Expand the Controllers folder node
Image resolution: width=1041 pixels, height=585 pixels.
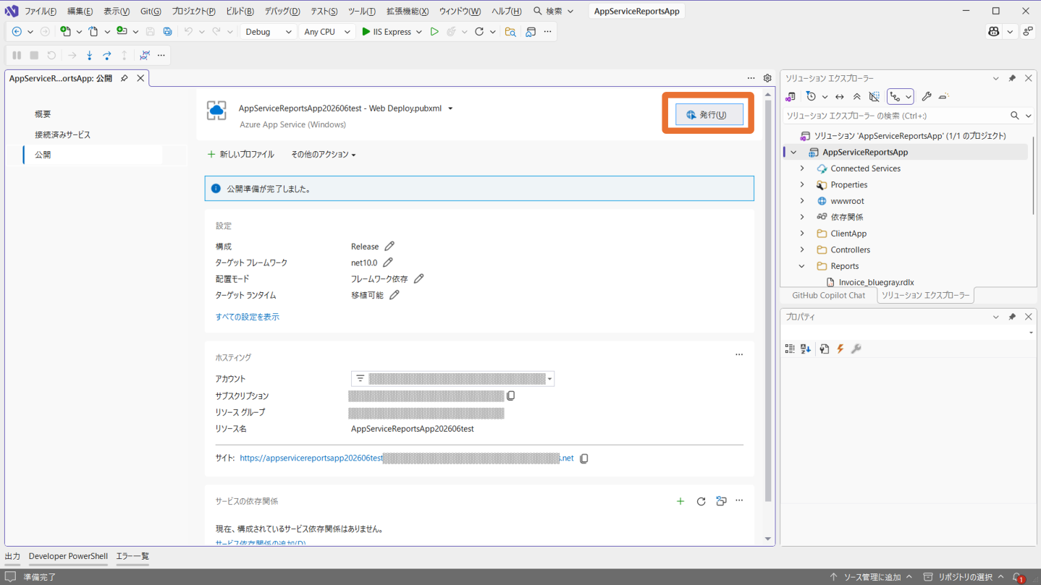pos(802,250)
